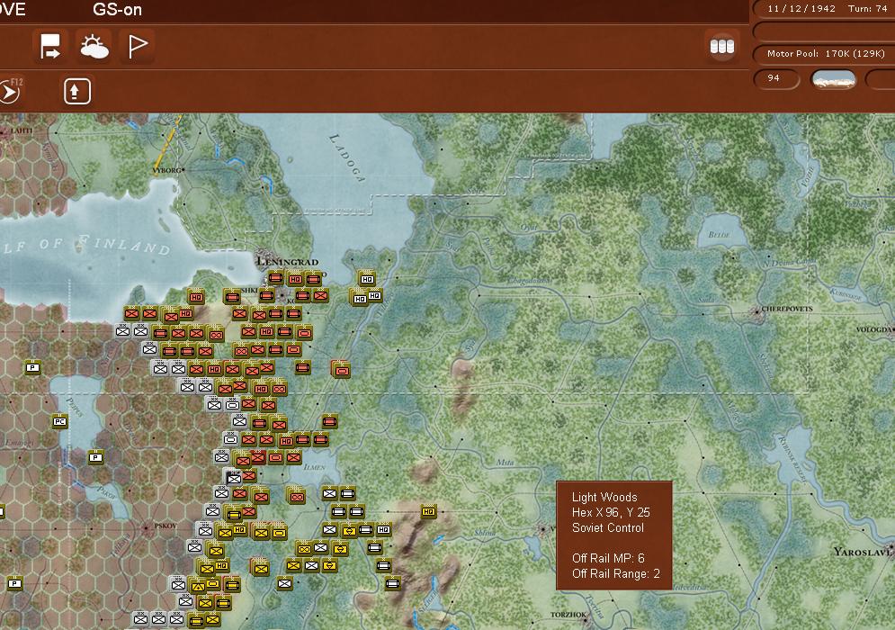This screenshot has width=895, height=630.
Task: Click the flag-with-arrow icon in the toolbar
Action: click(x=50, y=46)
